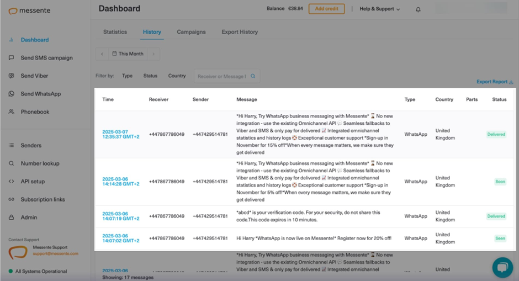Click Seen badge of 14:07:02 message
This screenshot has height=281, width=519.
(x=500, y=238)
